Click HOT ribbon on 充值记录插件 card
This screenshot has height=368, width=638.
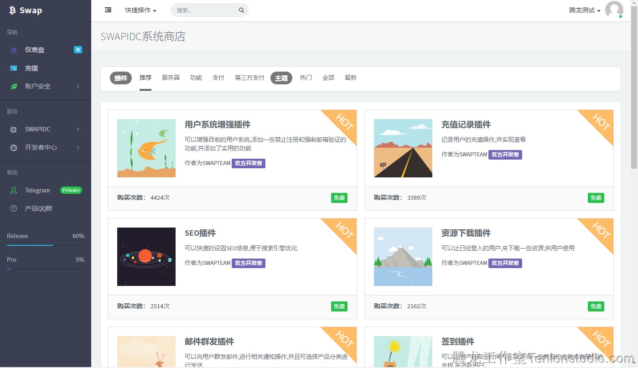600,122
